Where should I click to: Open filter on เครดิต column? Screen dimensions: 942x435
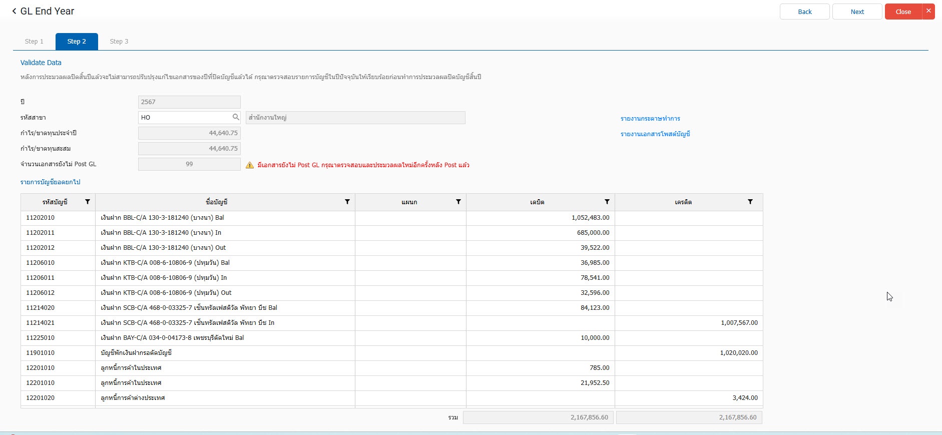[750, 202]
